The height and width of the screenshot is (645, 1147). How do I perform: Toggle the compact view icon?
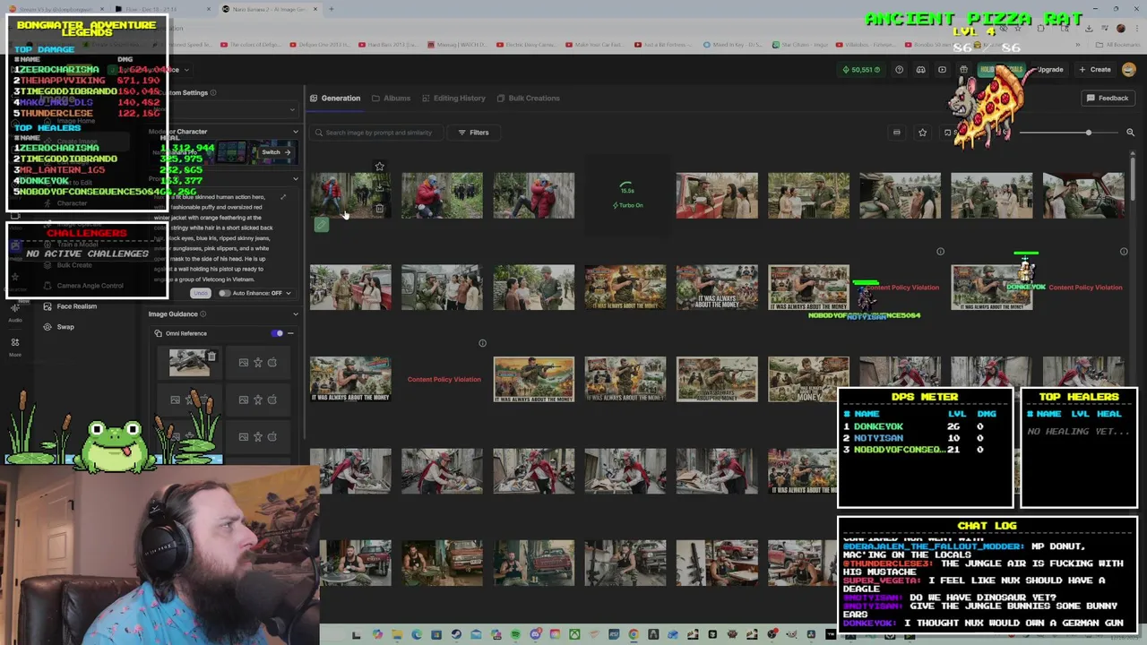pos(896,133)
